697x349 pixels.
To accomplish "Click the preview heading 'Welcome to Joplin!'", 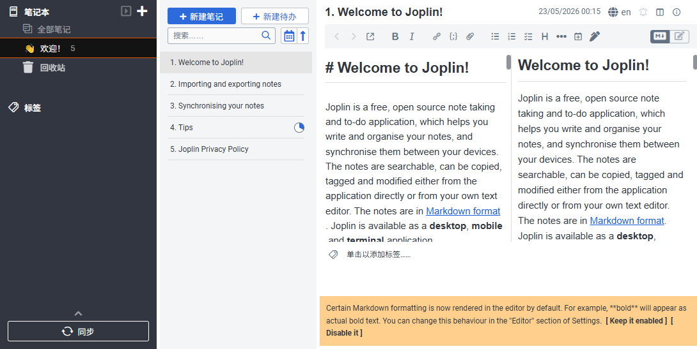I will point(583,65).
